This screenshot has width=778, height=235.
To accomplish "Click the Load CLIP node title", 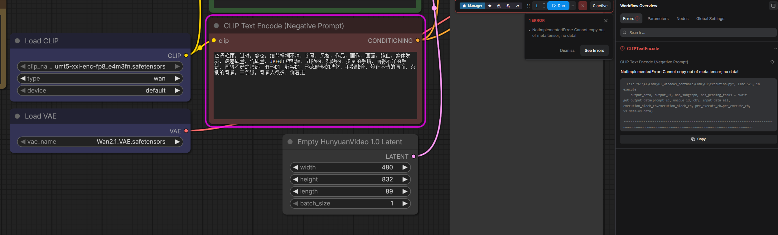I will click(42, 41).
